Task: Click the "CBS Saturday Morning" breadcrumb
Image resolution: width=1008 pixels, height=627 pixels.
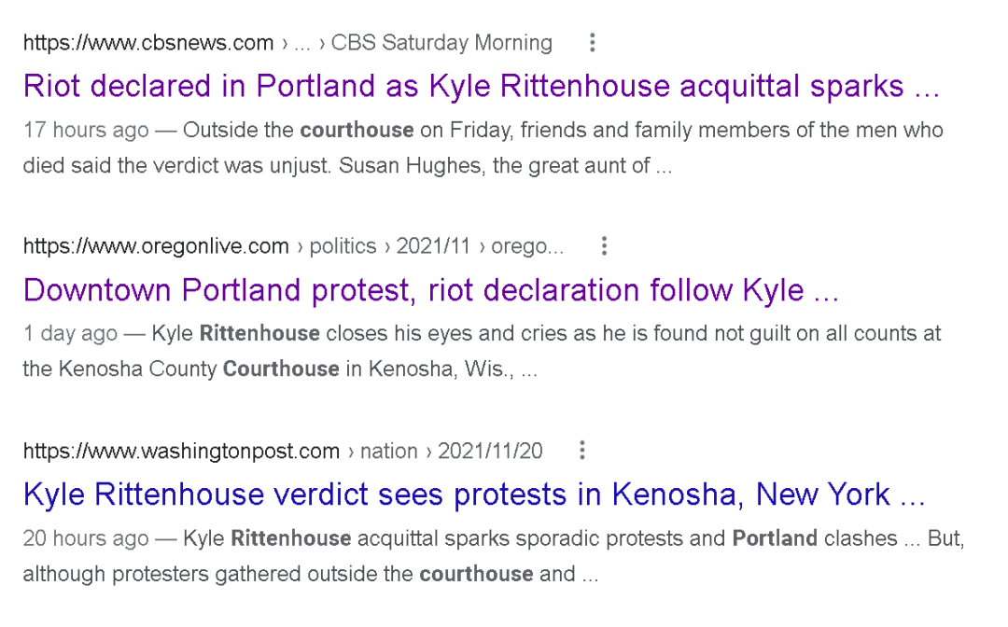Action: click(441, 43)
